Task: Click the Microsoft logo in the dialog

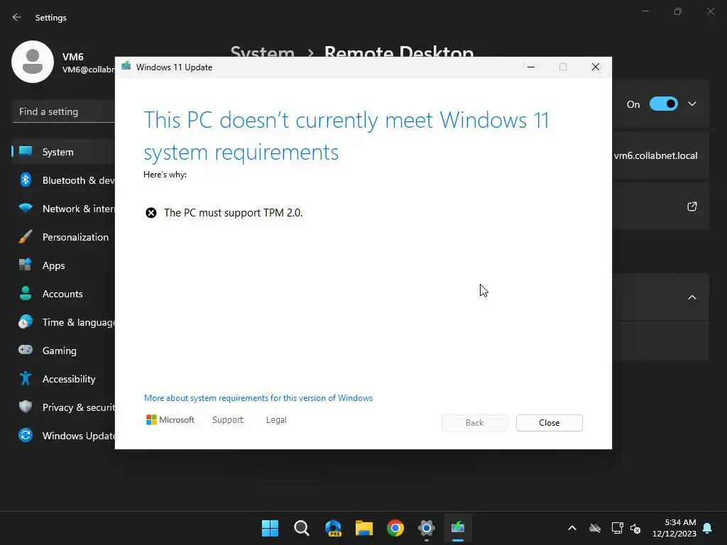Action: [170, 420]
